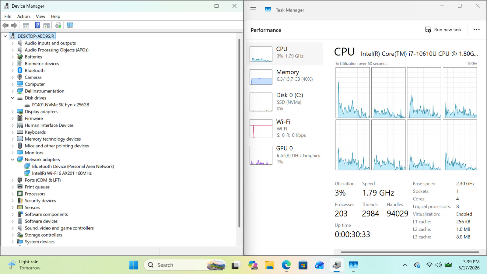Collapse the DESKTOP-AED9SJR root node

5,36
